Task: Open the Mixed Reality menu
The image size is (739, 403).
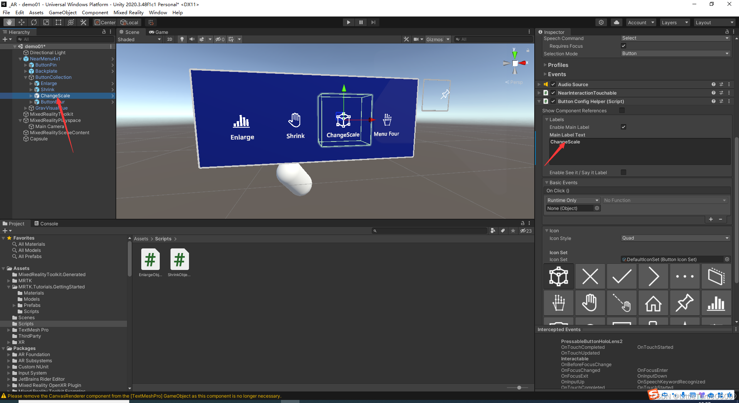Action: point(129,12)
